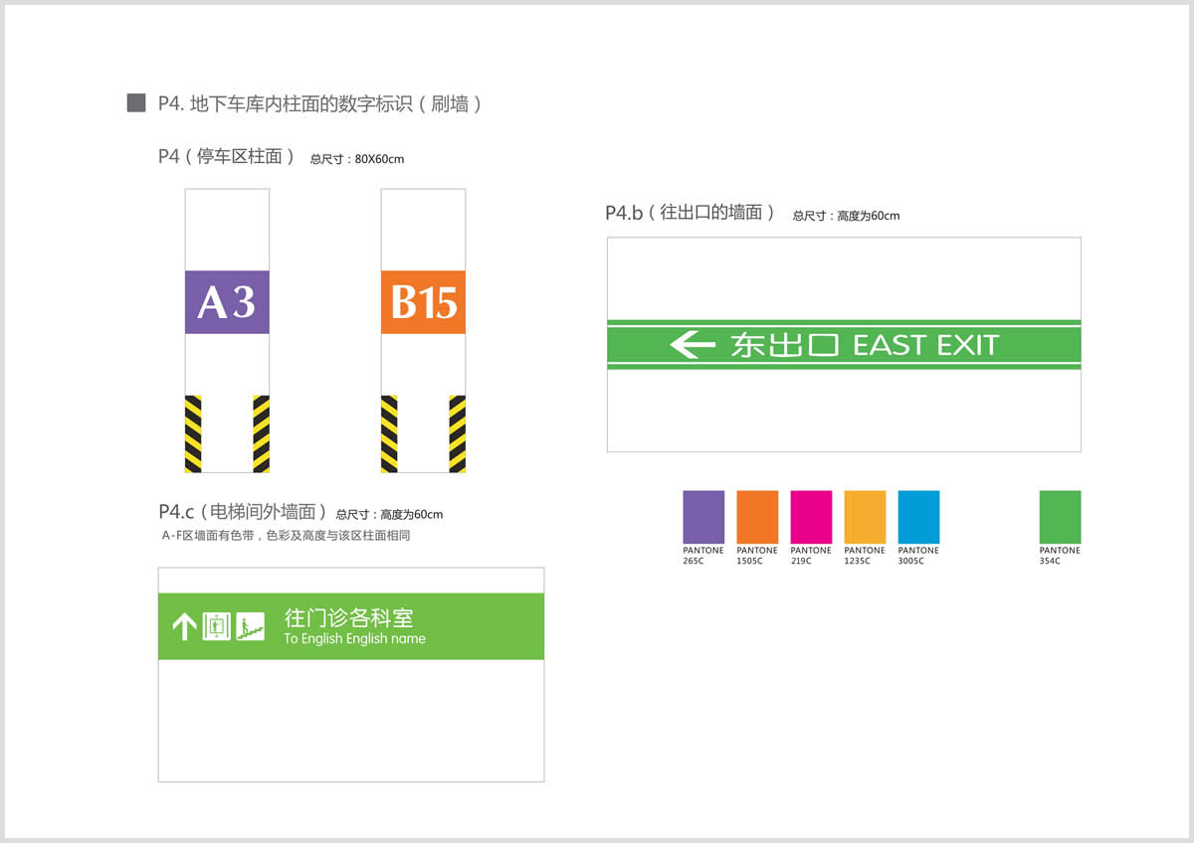
Task: Click the "P4.c（电梯间外墙面）" label
Action: point(243,512)
